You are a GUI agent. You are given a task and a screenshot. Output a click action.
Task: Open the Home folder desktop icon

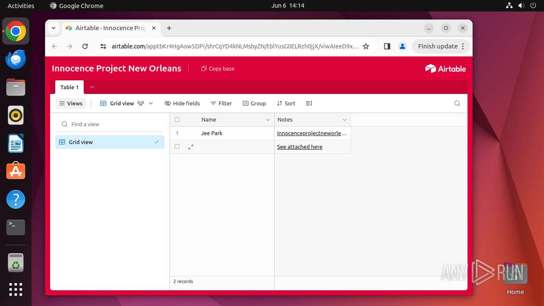[515, 278]
